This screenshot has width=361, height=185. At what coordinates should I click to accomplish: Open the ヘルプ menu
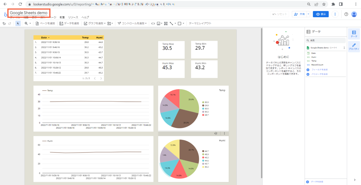85,17
